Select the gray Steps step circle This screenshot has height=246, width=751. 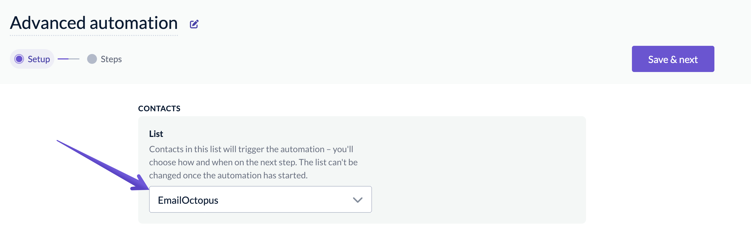(x=92, y=59)
